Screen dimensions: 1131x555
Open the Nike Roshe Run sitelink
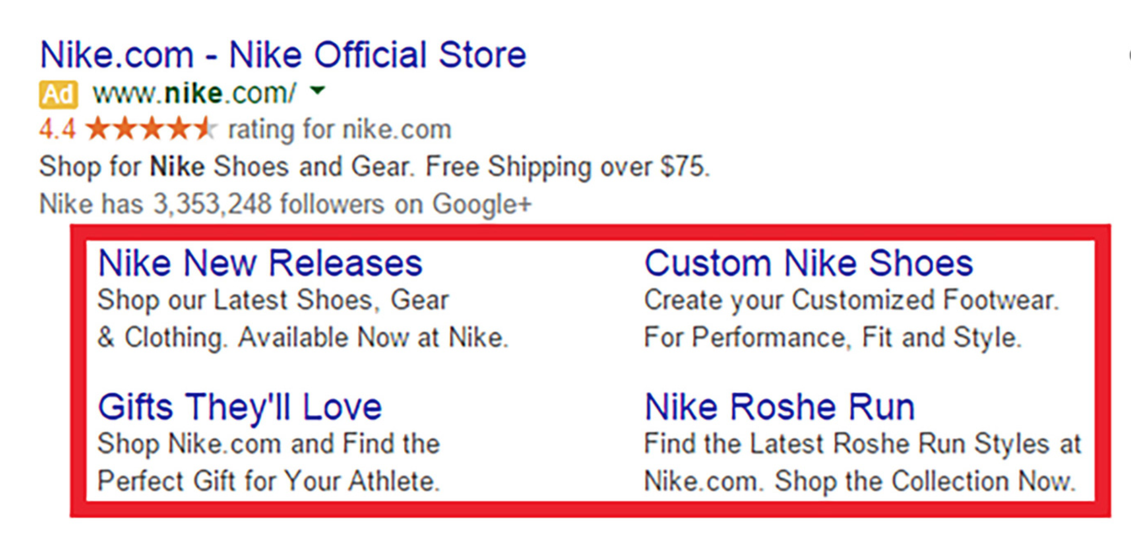pos(780,407)
